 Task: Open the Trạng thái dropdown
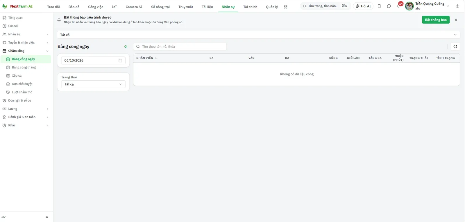[x=93, y=84]
